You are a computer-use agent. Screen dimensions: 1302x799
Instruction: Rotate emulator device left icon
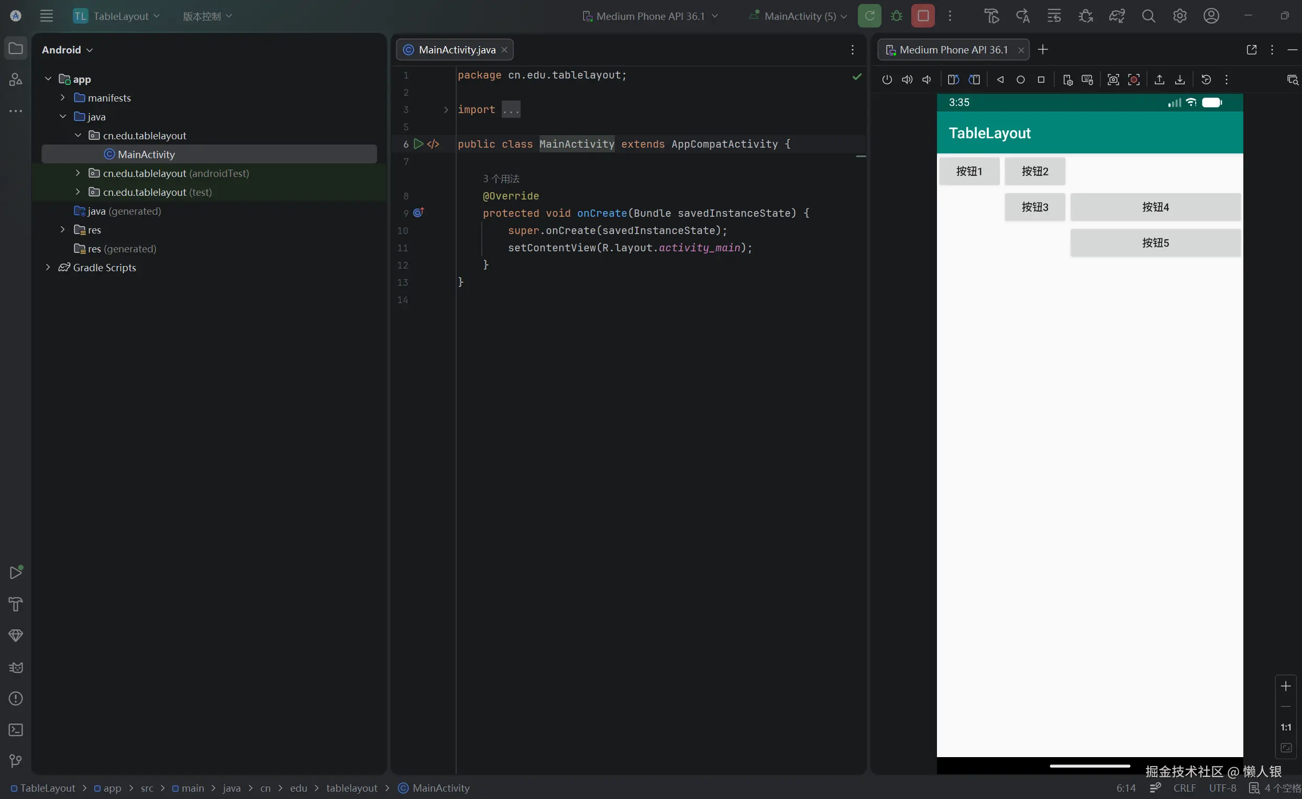pyautogui.click(x=953, y=80)
